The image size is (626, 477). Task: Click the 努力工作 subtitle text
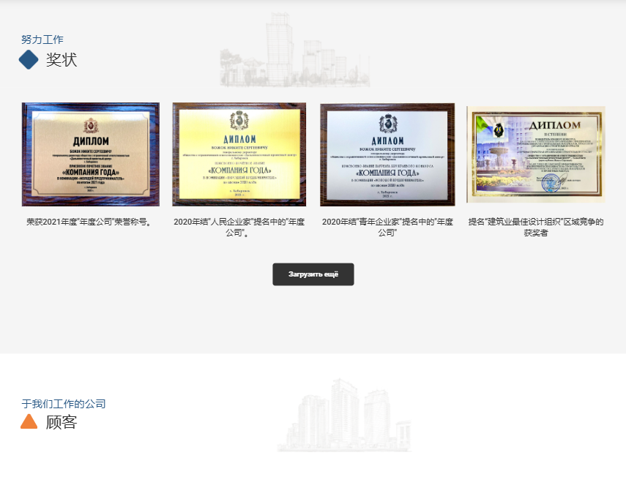click(x=42, y=40)
